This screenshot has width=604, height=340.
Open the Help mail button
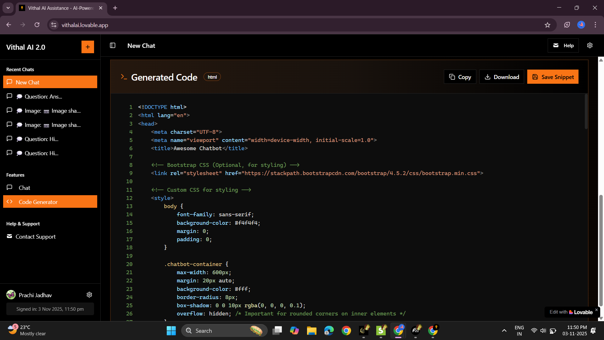click(x=563, y=46)
